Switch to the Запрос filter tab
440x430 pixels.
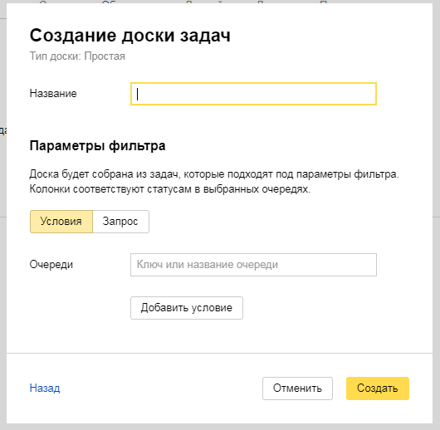point(120,222)
